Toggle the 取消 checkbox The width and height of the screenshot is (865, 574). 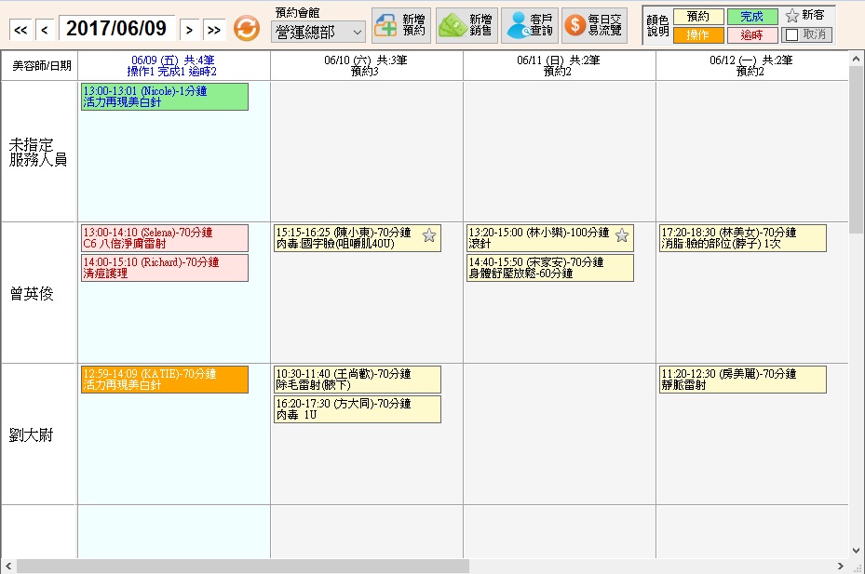point(791,35)
